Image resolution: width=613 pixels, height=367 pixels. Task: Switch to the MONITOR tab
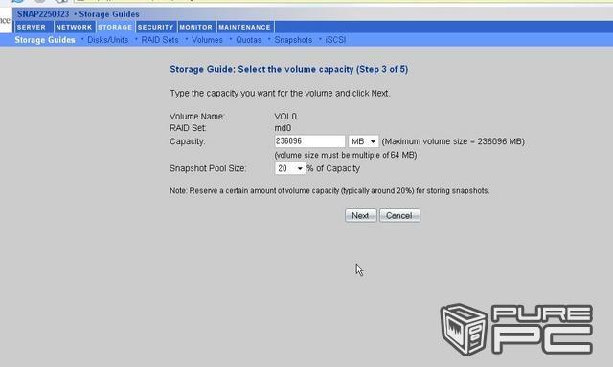195,27
